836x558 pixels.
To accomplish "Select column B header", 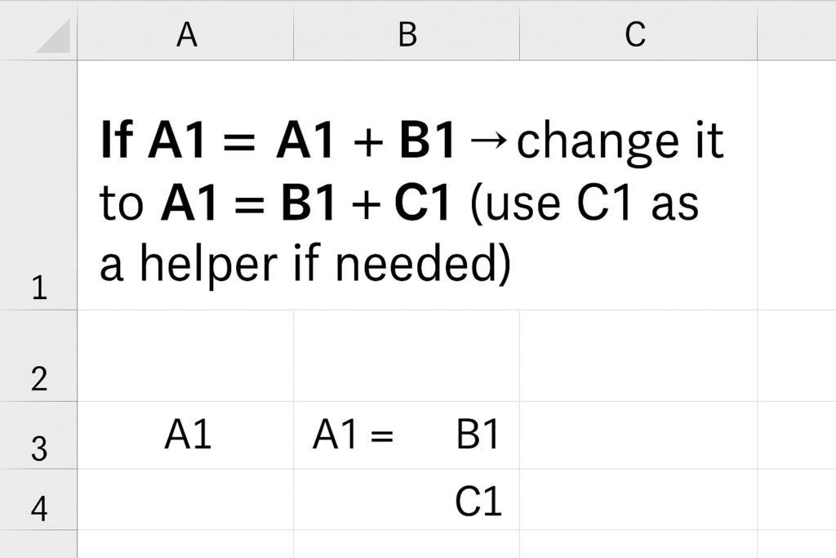I will (407, 34).
